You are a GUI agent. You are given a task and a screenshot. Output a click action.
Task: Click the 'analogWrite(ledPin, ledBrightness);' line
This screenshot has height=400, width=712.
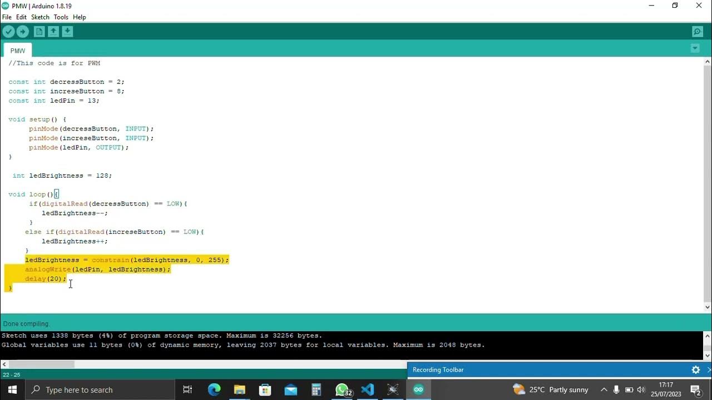98,269
